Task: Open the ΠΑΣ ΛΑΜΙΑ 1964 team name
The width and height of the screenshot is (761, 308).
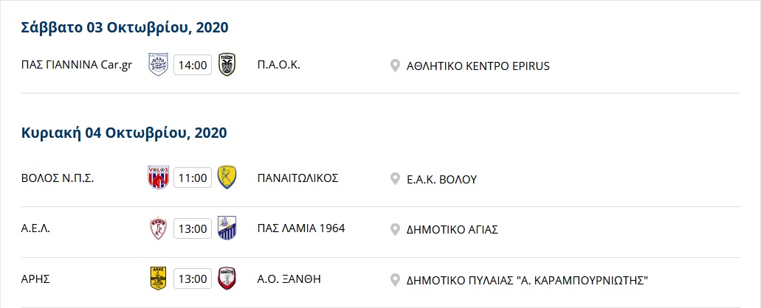Action: point(301,228)
